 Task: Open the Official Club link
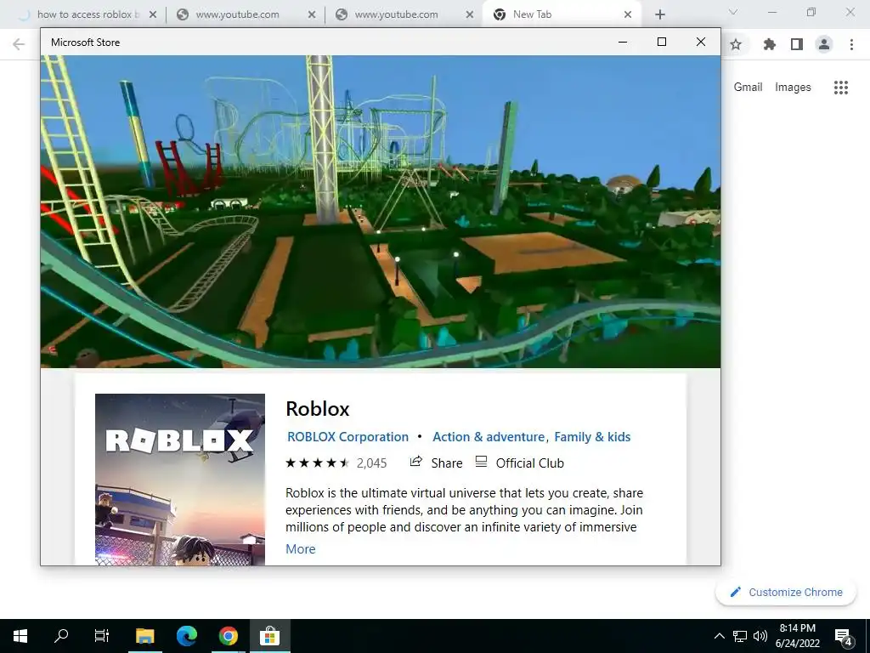519,463
